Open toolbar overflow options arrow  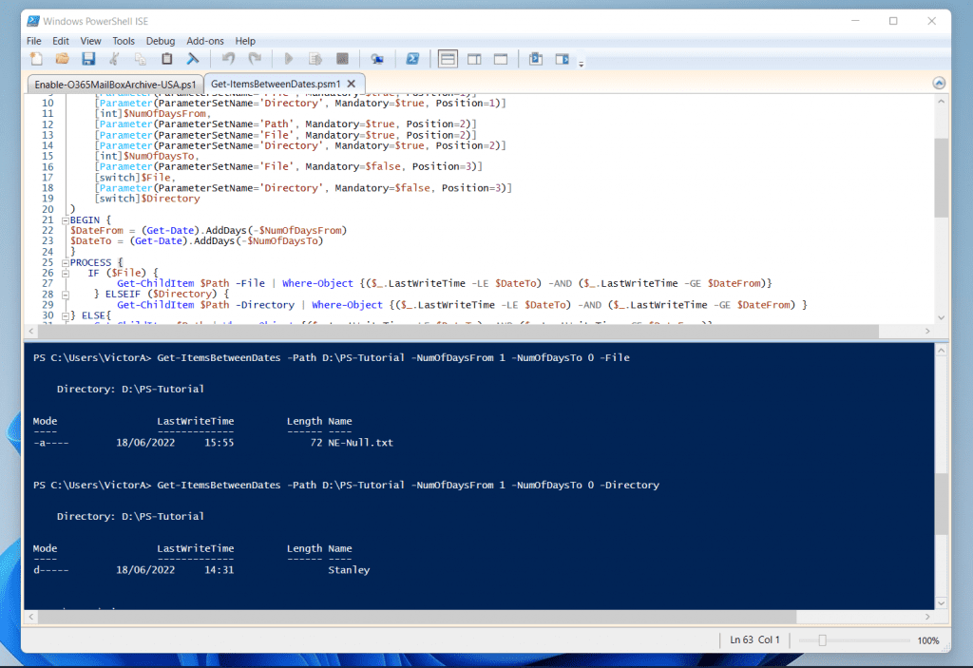(x=582, y=63)
